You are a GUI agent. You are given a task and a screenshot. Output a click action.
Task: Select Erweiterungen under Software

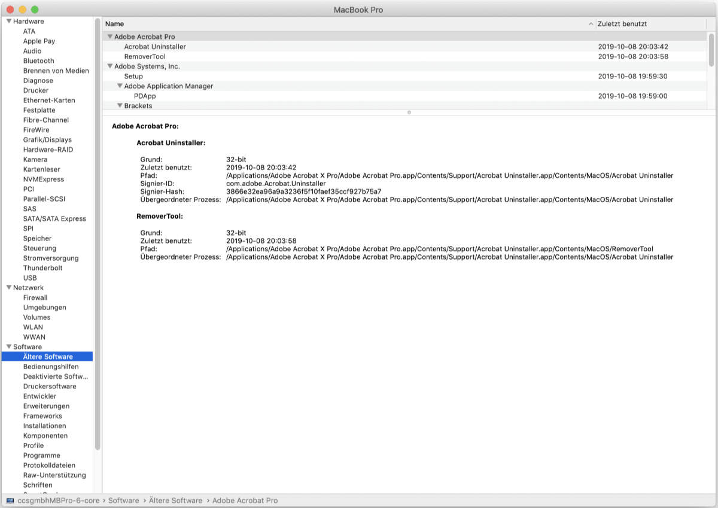(46, 406)
